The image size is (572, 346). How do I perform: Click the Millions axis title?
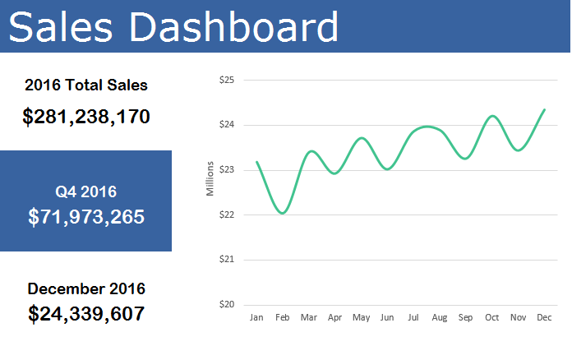pyautogui.click(x=210, y=178)
